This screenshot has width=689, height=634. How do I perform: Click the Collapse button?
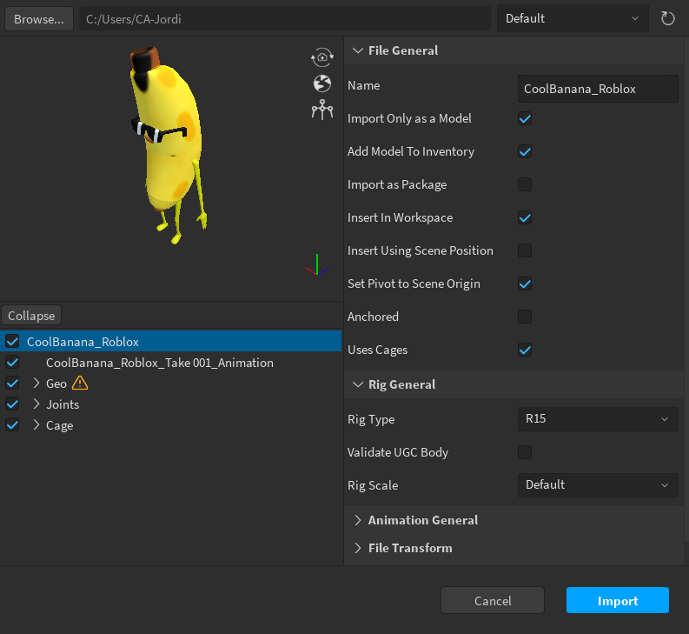pos(31,316)
